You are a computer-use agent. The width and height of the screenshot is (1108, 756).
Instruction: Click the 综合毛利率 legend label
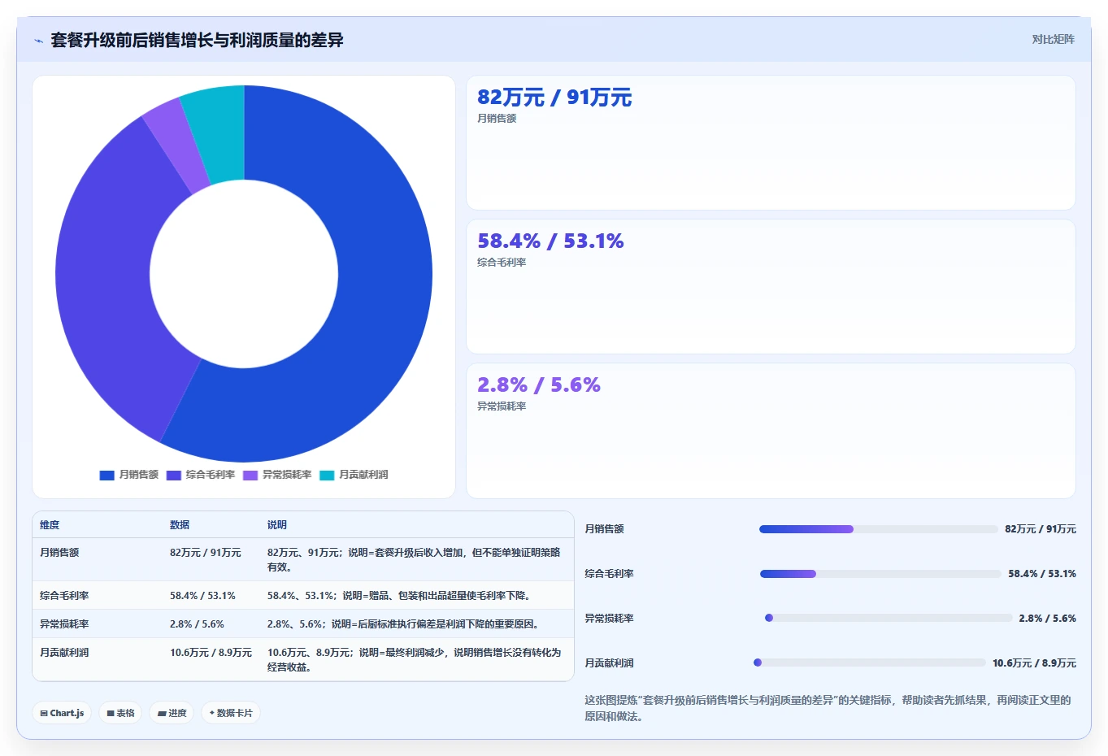(211, 475)
